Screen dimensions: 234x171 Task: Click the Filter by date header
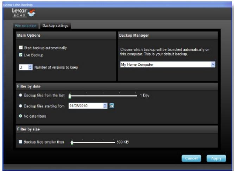[117, 86]
